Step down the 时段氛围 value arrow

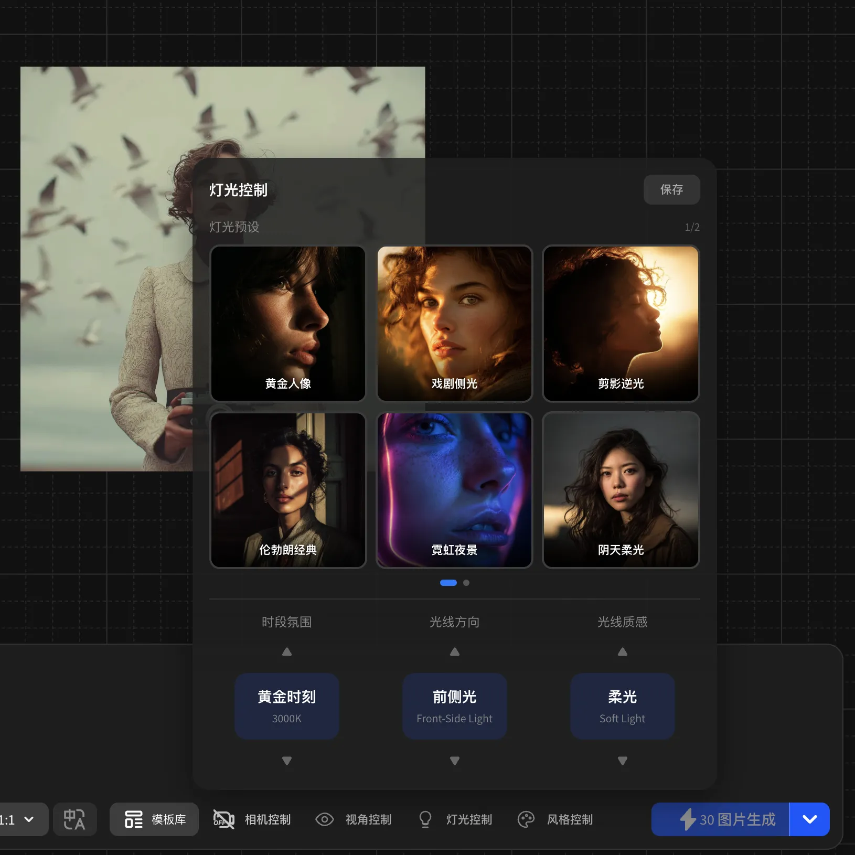point(287,761)
